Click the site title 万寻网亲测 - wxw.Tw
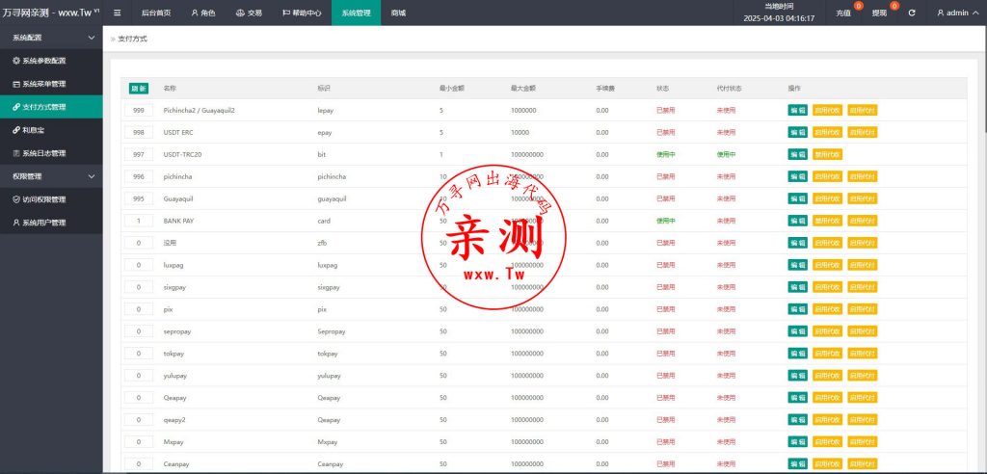The image size is (987, 474). (50, 13)
